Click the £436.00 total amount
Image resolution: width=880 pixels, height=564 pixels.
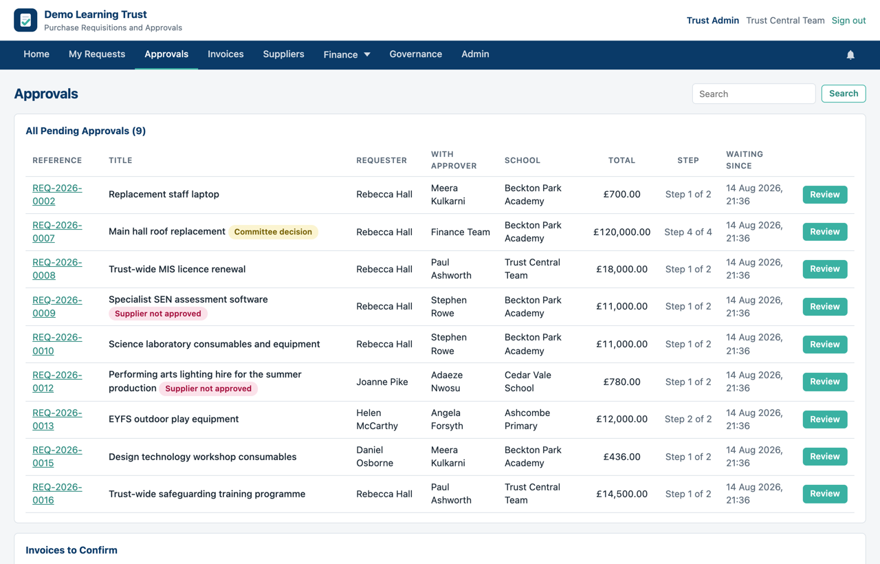coord(621,457)
